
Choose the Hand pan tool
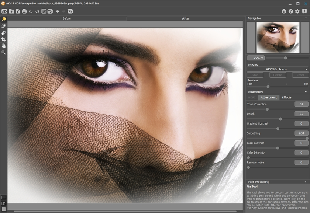pyautogui.click(x=4, y=46)
